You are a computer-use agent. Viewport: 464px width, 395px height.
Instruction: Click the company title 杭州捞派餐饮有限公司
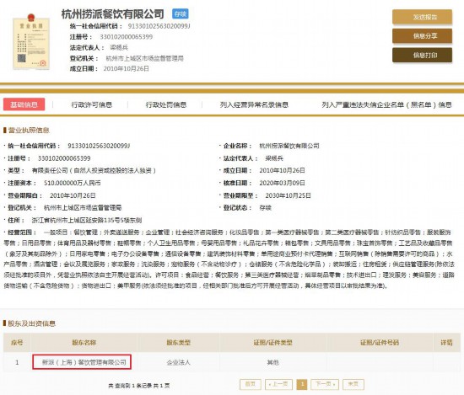tap(113, 14)
